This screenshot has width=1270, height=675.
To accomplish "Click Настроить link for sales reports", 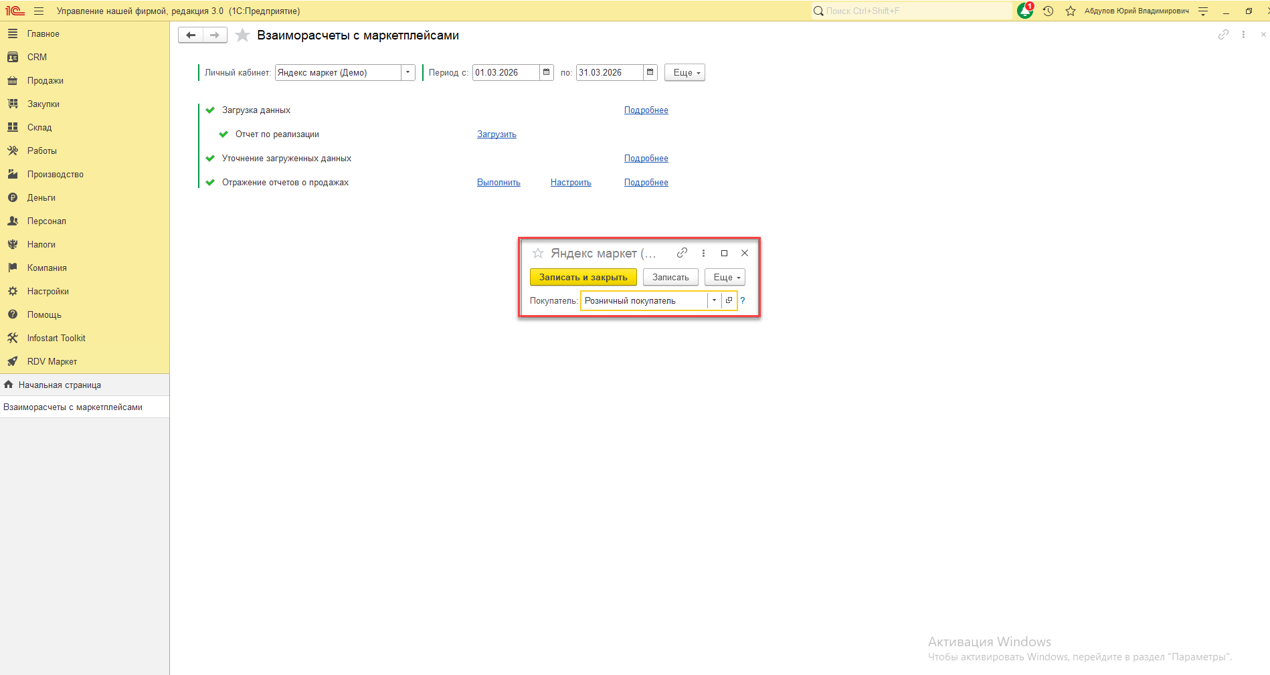I will point(571,183).
